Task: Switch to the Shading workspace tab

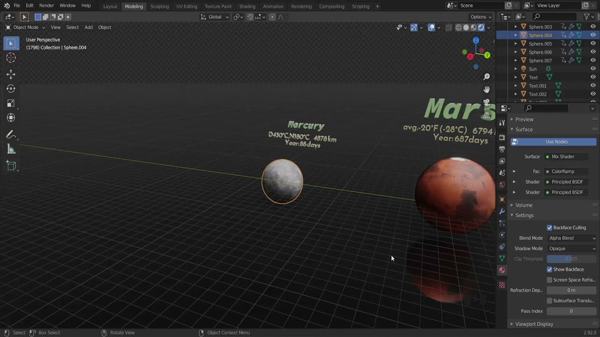Action: point(247,6)
